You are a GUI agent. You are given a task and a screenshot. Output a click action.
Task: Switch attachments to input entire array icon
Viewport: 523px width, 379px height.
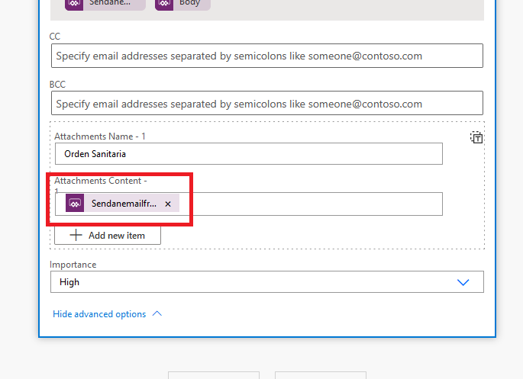tap(476, 137)
